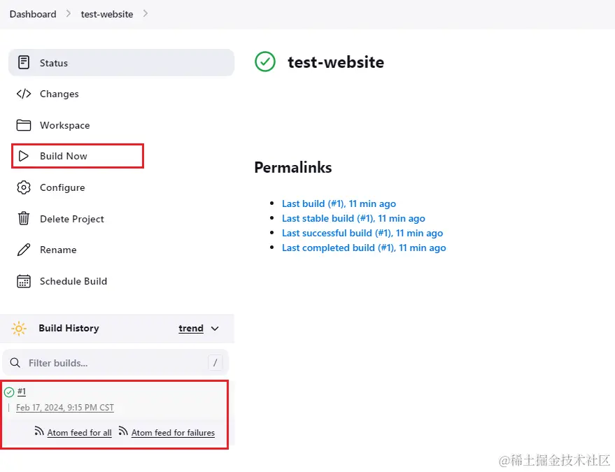Viewport: 615px width, 472px height.
Task: Click the Build History sun weather icon
Action: (19, 329)
